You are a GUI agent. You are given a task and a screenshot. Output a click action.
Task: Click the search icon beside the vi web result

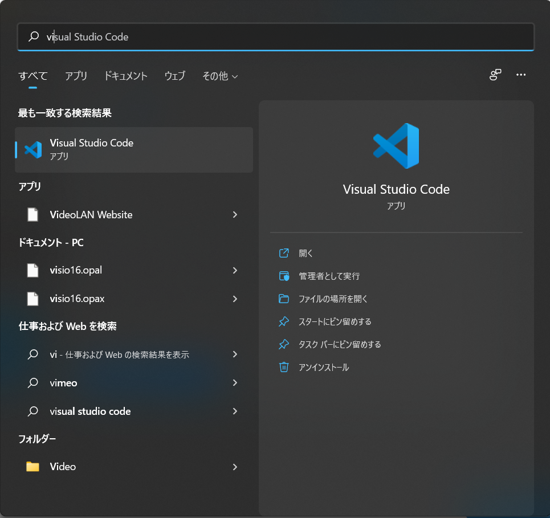click(33, 354)
